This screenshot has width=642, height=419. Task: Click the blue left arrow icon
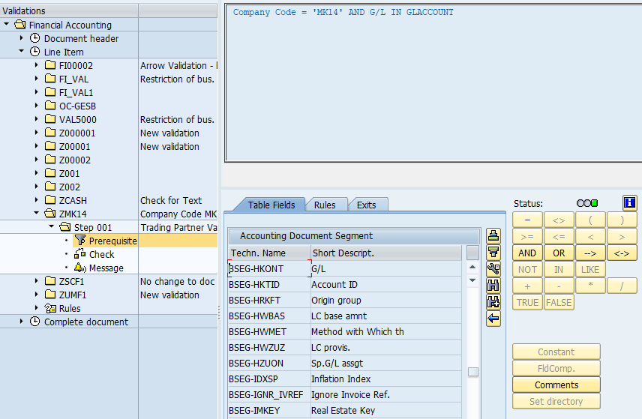(x=493, y=319)
